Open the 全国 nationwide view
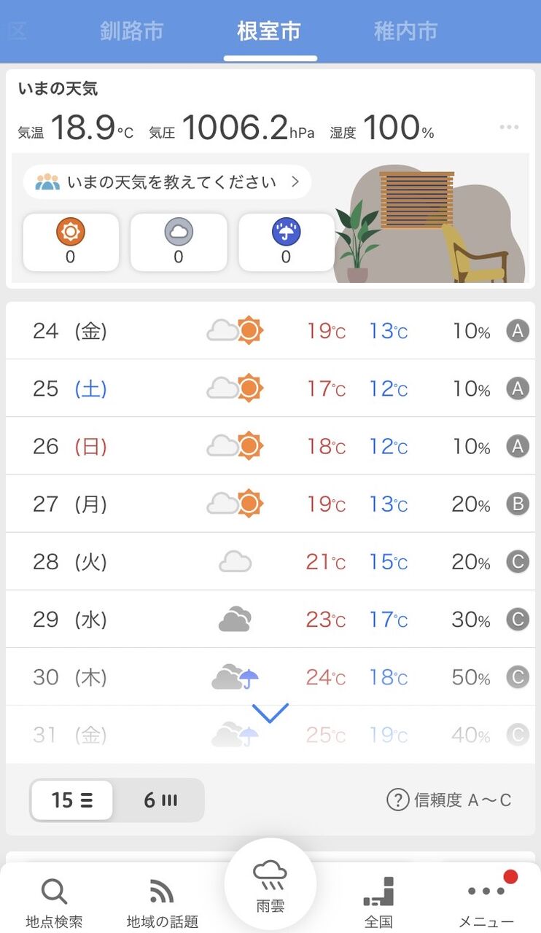Viewport: 541px width, 933px height. [x=378, y=902]
